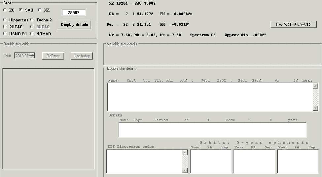Choose the XZ catalog option
Screen dimensions: 322x177
(40, 10)
